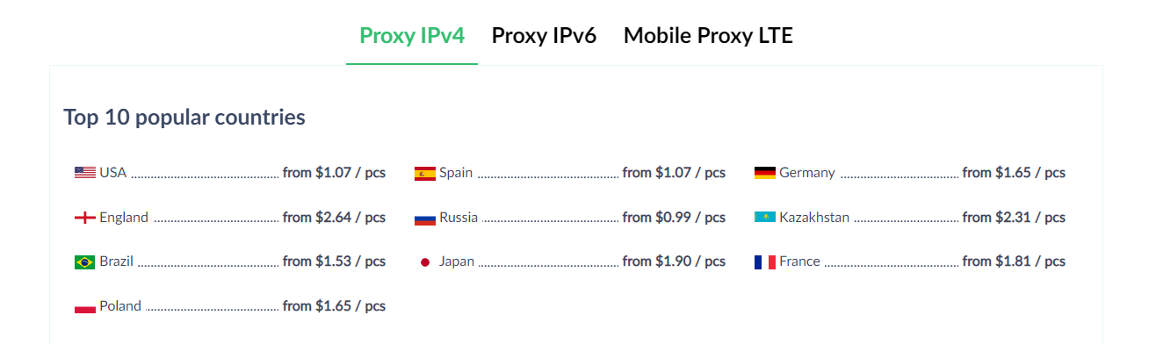The height and width of the screenshot is (344, 1156).
Task: Select the Proxy IPv4 tab
Action: [412, 36]
